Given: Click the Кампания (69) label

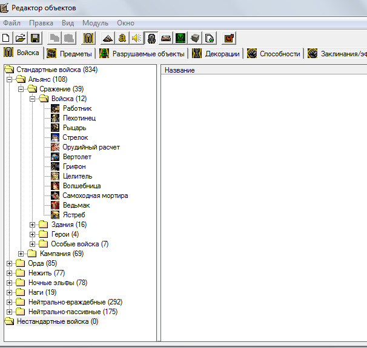Looking at the screenshot, I should tap(62, 254).
